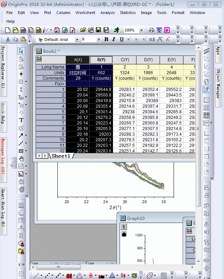Select the Zoom In tool
The height and width of the screenshot is (279, 224).
[21, 59]
